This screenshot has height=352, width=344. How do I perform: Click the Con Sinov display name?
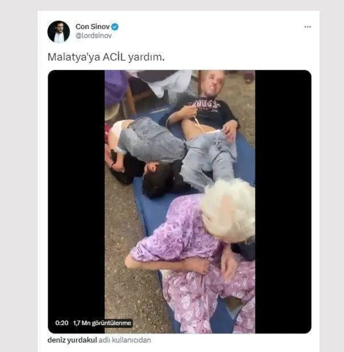(x=93, y=27)
